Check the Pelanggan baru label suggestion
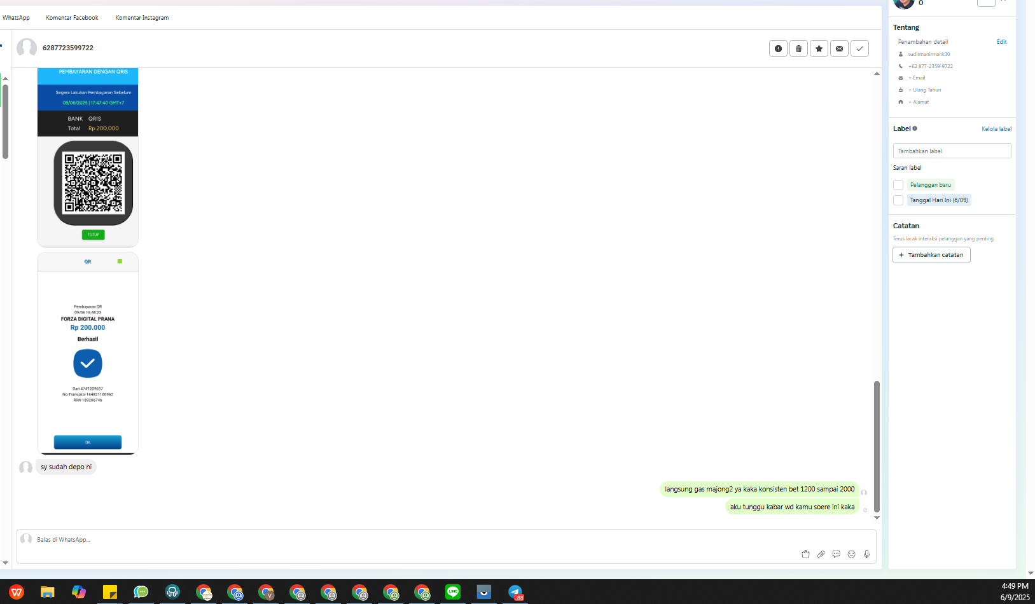The height and width of the screenshot is (604, 1035). point(898,185)
